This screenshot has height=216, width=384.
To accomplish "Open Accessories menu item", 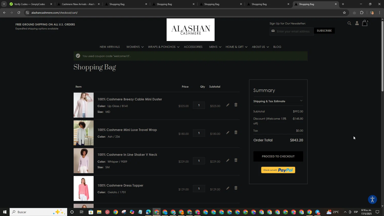I will pos(193,47).
